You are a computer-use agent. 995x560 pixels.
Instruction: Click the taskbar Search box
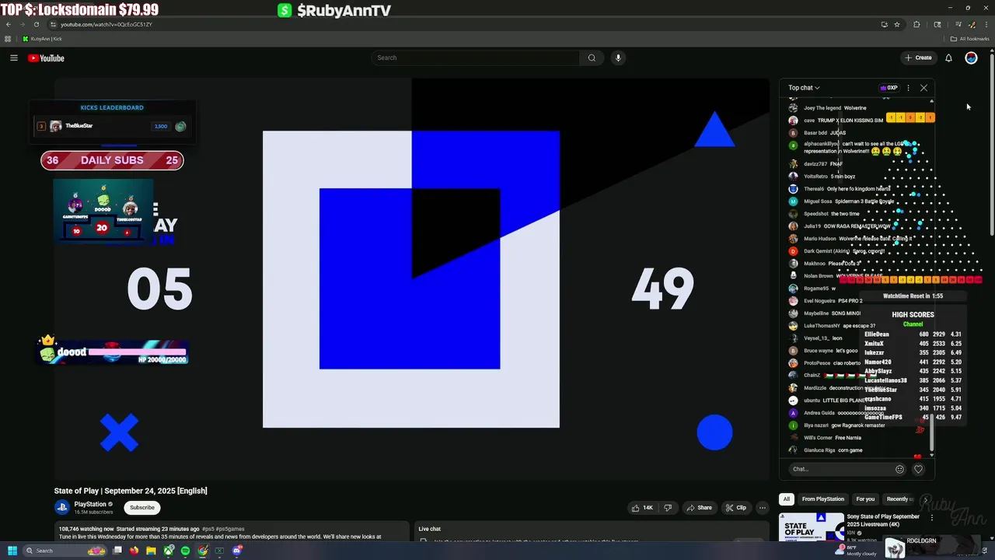(66, 551)
